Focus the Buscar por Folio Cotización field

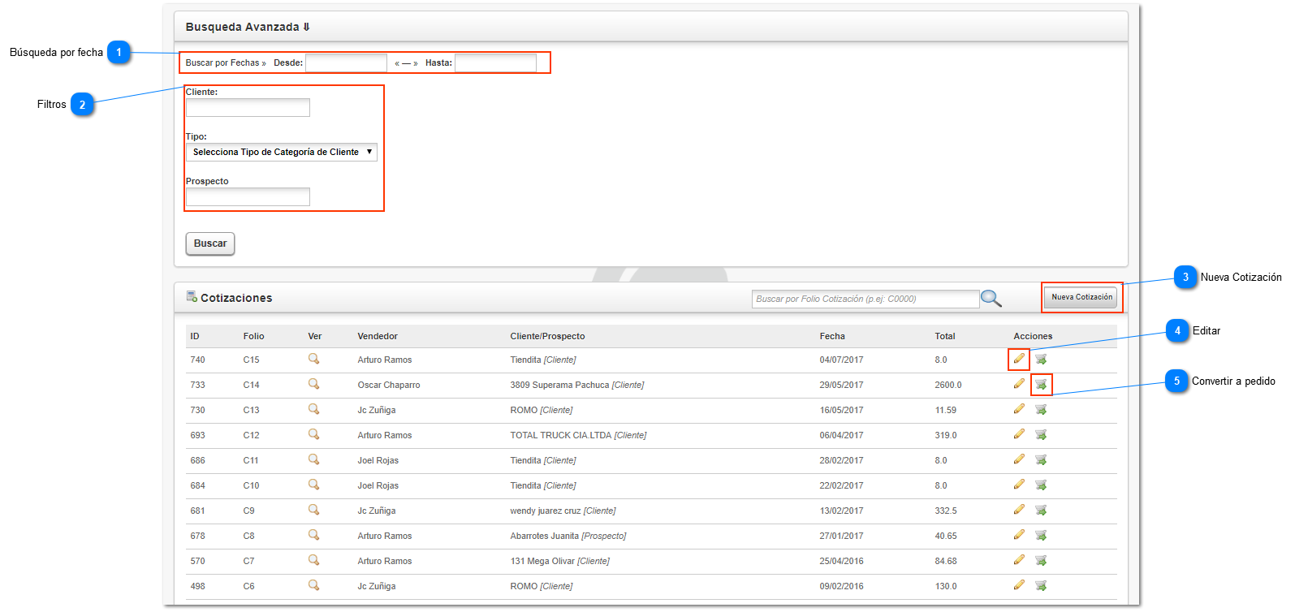click(x=865, y=299)
